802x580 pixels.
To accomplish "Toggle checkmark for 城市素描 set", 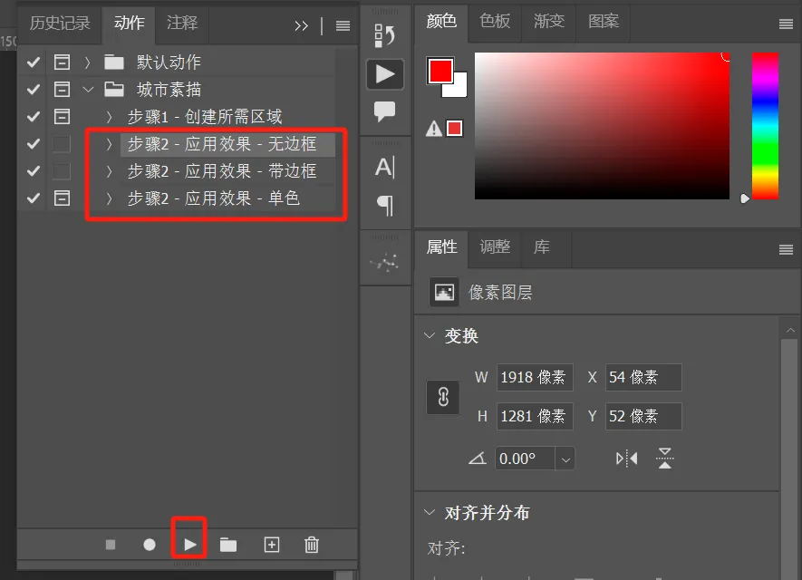I will pos(34,90).
